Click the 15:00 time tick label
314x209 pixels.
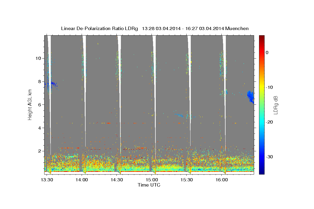[152, 180]
